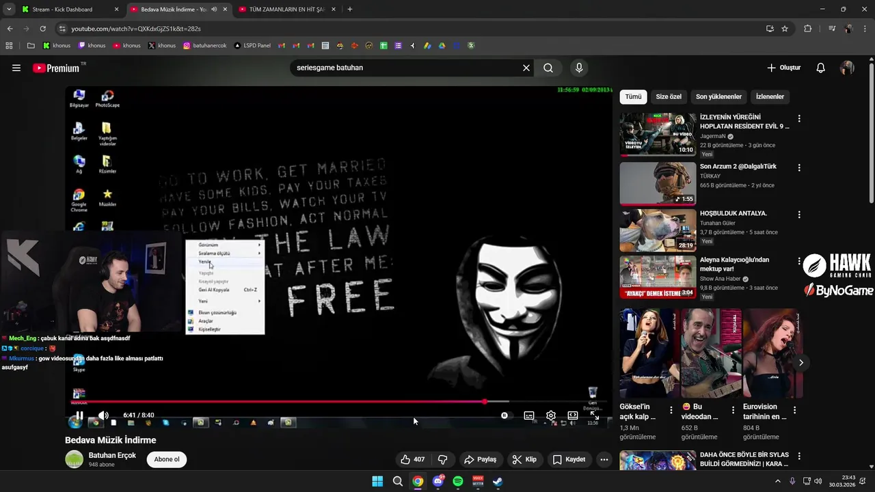Subscribe with Abone ol button

(167, 459)
